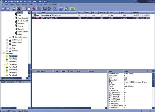
Task: Click the red and blue refresh icon
Action: (x=34, y=8)
